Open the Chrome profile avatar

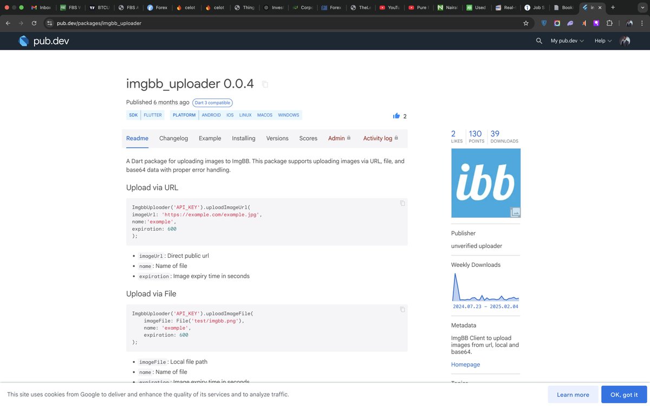629,23
